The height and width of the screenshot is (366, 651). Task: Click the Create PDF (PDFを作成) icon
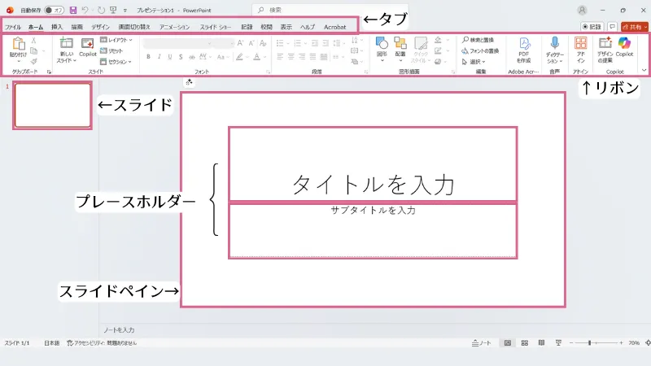point(524,44)
